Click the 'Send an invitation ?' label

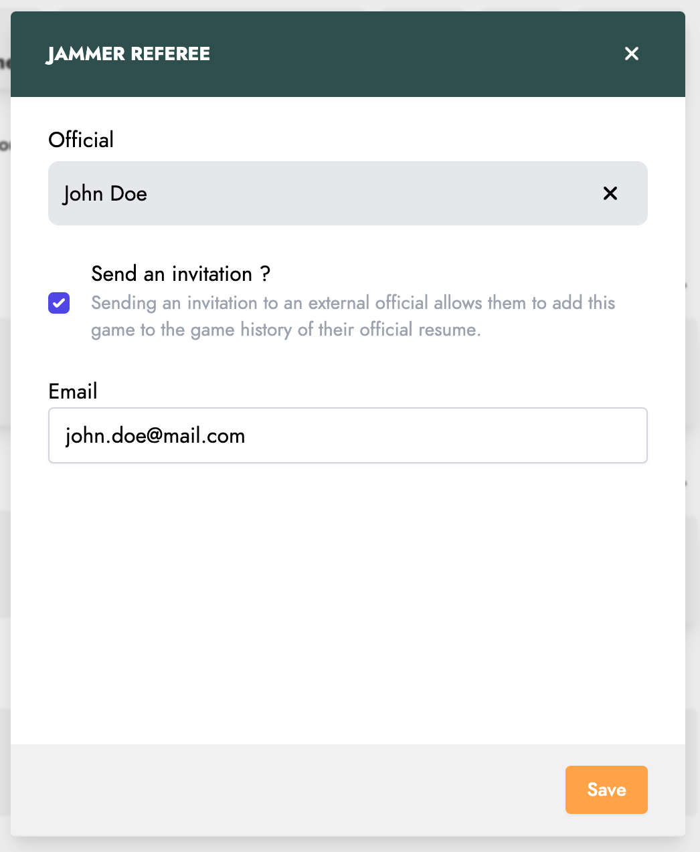[x=181, y=274]
